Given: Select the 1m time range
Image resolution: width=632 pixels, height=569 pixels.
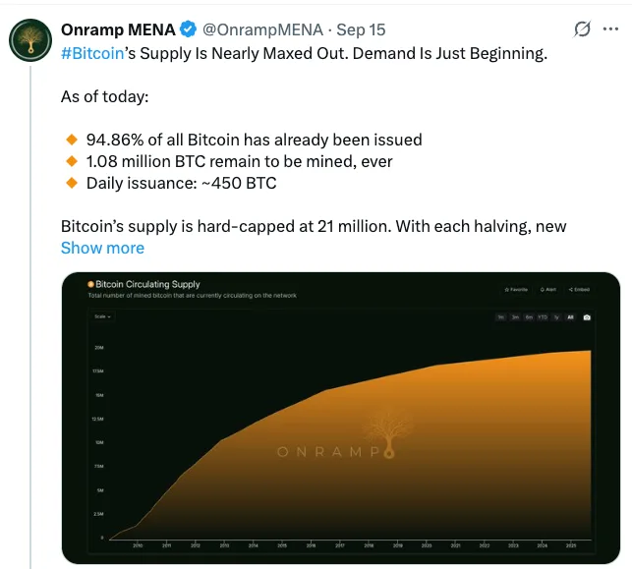Looking at the screenshot, I should 500,317.
